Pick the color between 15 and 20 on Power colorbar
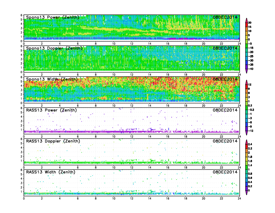 (x=246, y=24)
